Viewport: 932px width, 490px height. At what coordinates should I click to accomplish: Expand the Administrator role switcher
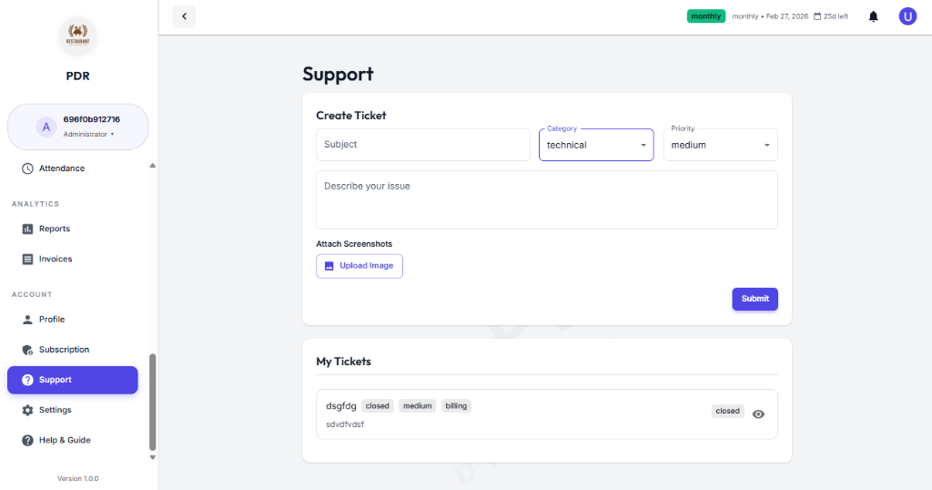click(88, 135)
